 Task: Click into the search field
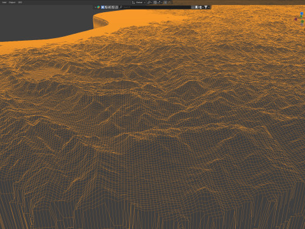[155, 7]
